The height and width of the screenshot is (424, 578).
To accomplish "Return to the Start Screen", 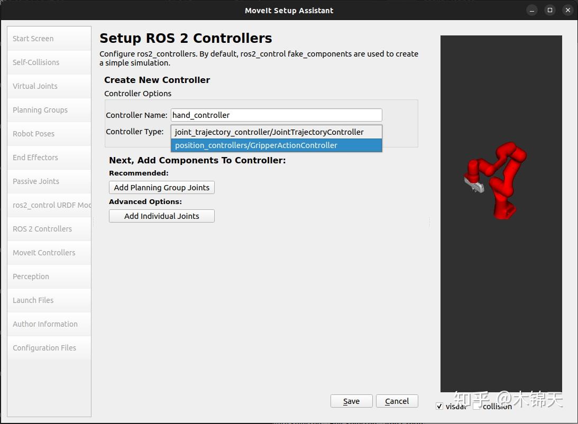I will tap(32, 38).
